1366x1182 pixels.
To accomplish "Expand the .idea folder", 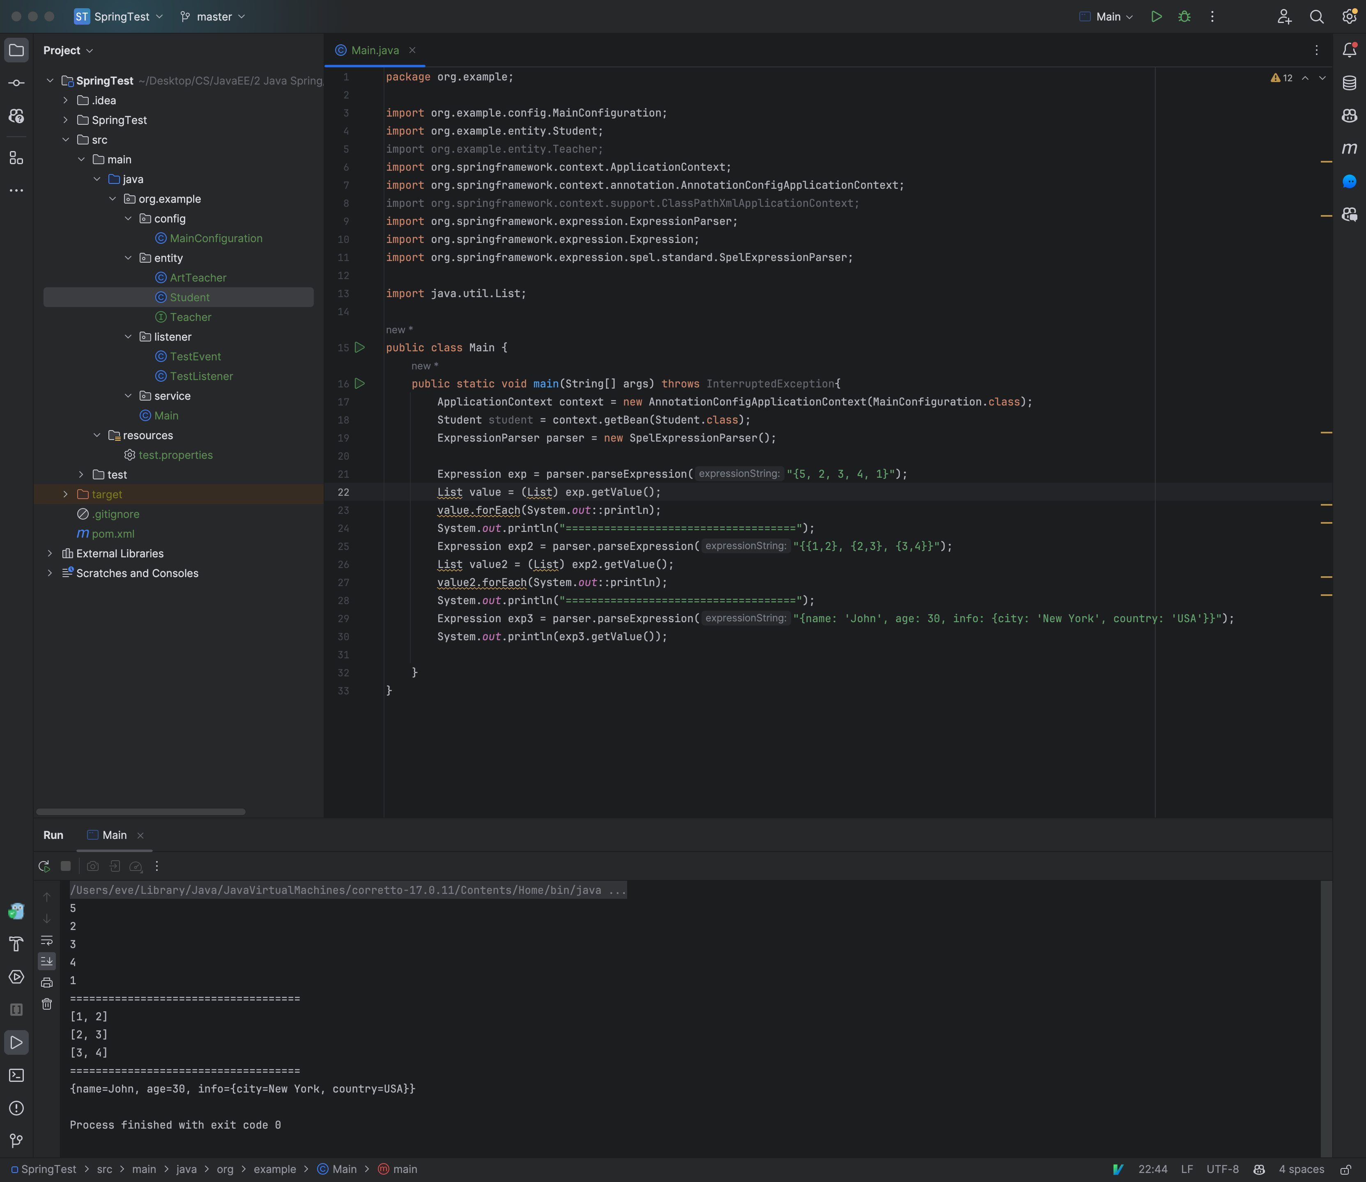I will (x=65, y=100).
